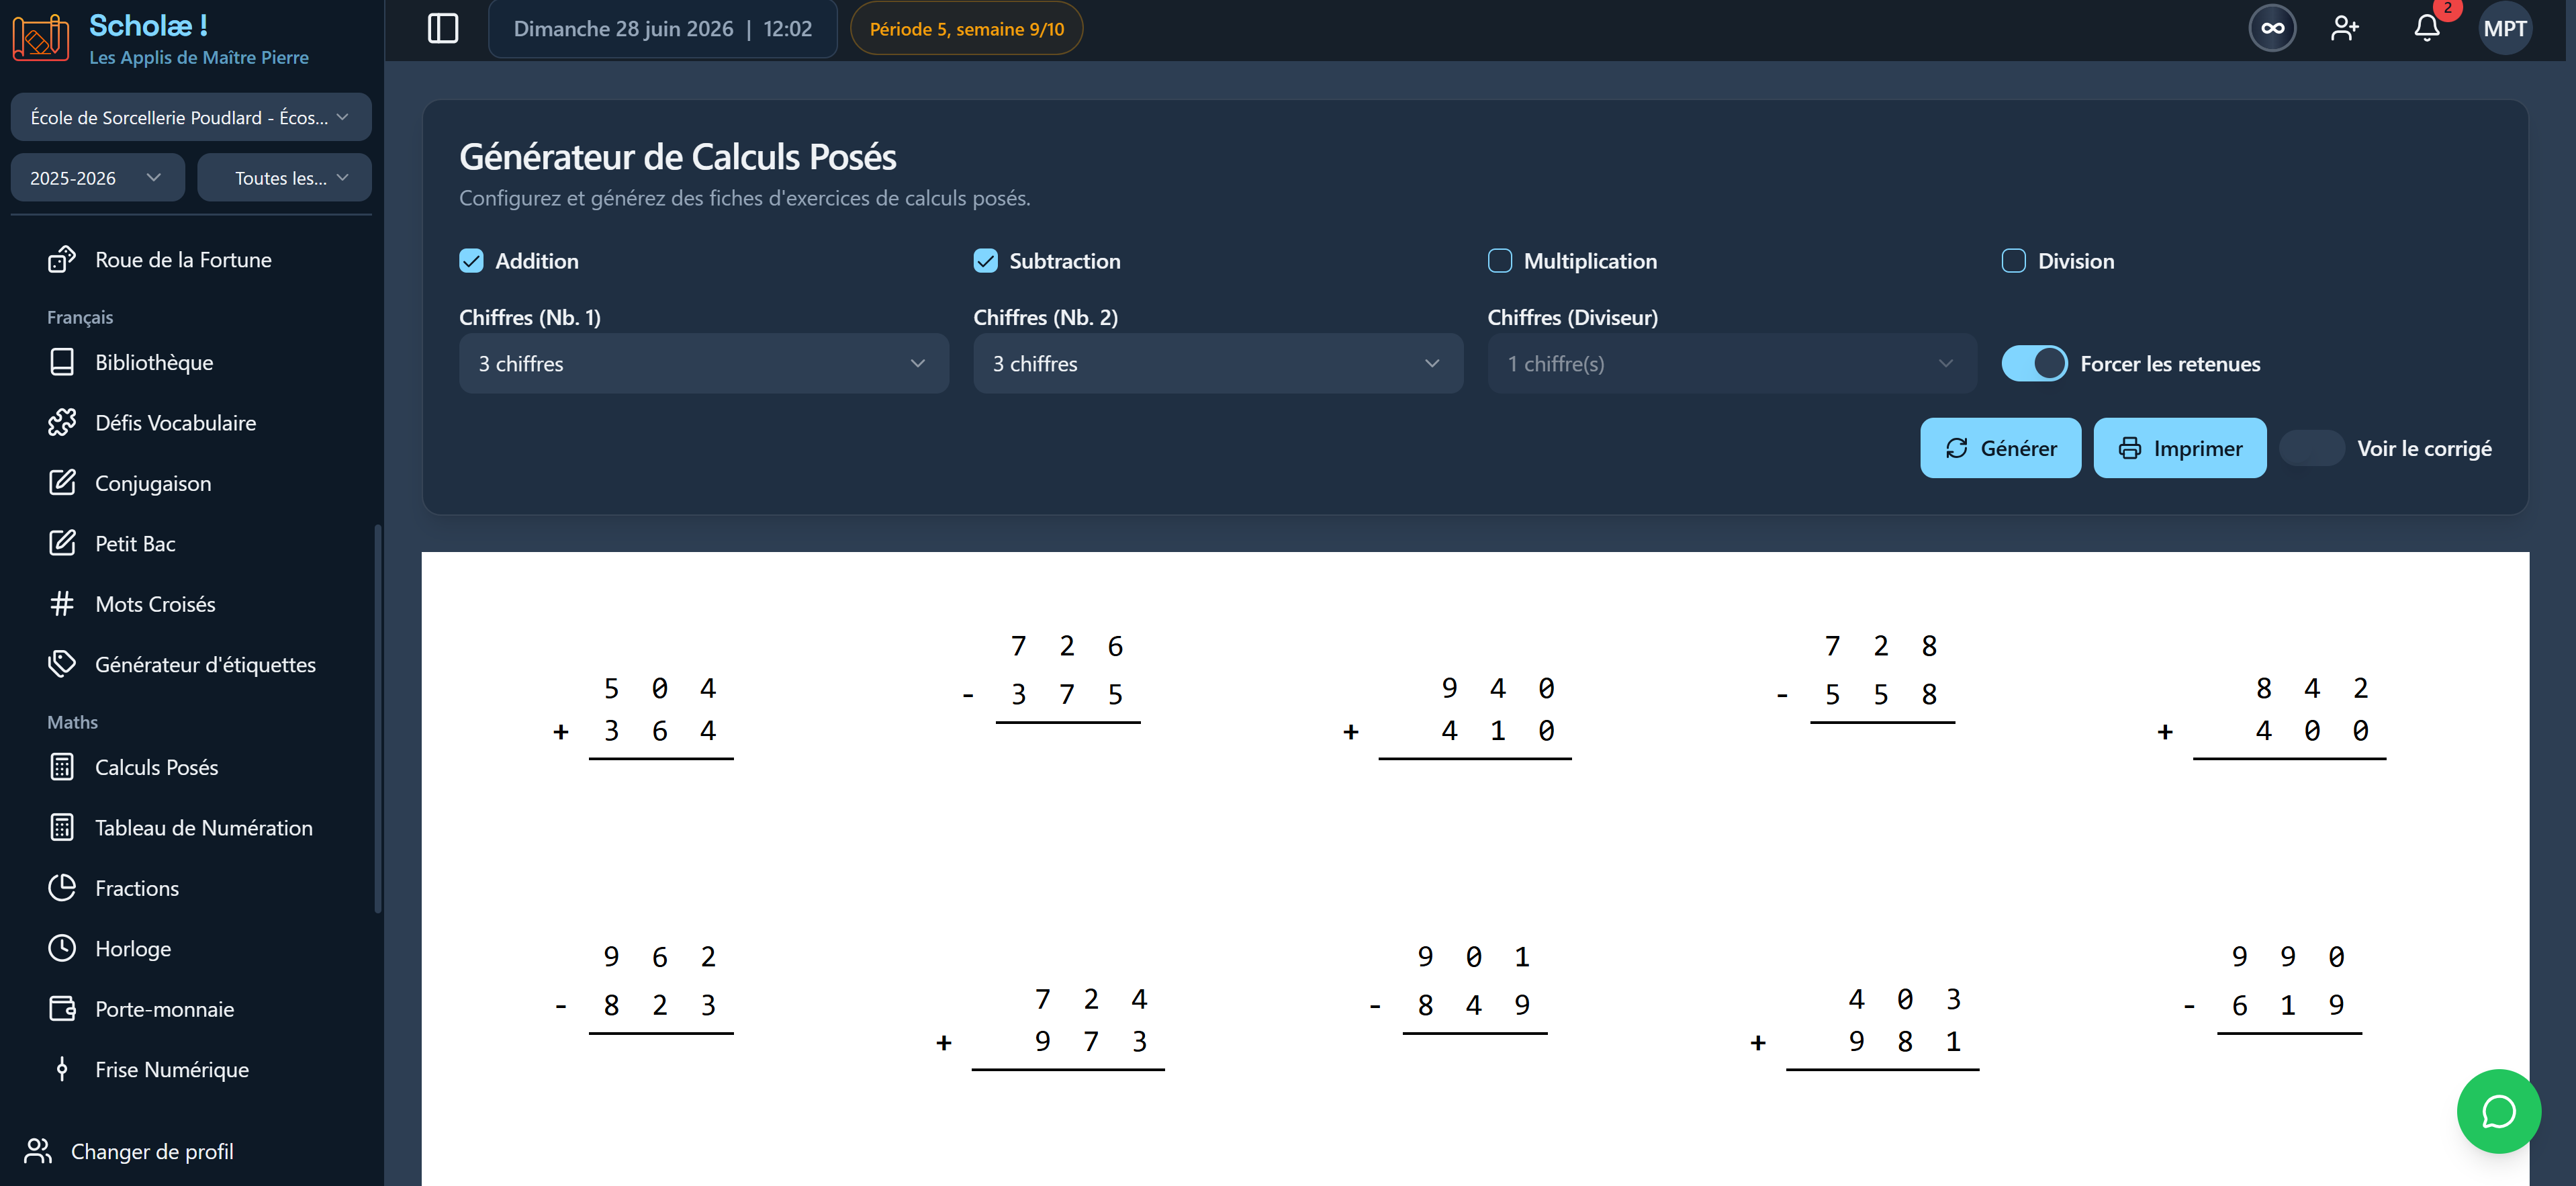The image size is (2576, 1186).
Task: Enable the Division checkbox
Action: (x=2013, y=261)
